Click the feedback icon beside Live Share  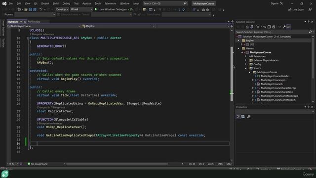[x=310, y=9]
